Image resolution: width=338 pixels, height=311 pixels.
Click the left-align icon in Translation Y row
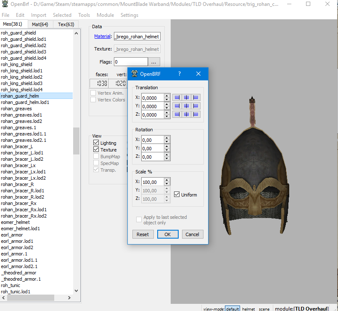pyautogui.click(x=177, y=106)
